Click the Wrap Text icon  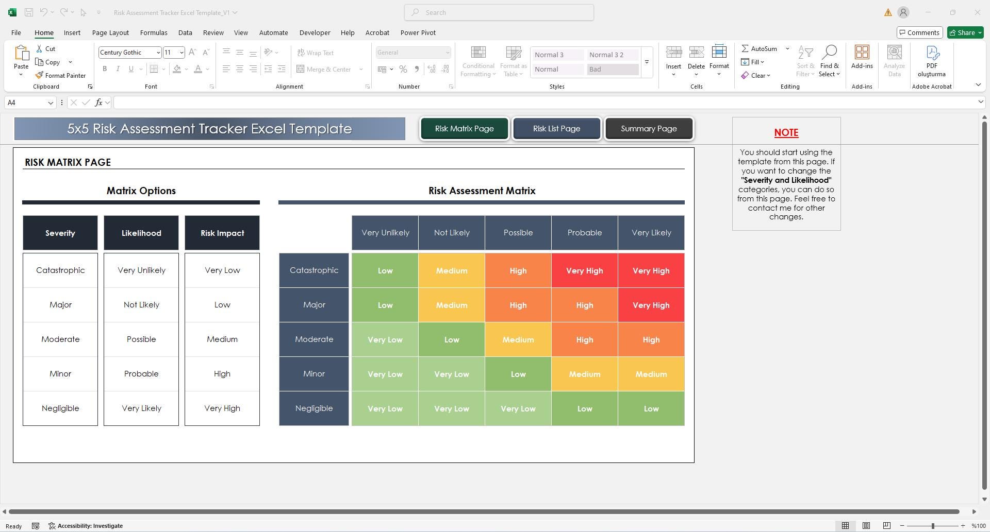coord(301,53)
